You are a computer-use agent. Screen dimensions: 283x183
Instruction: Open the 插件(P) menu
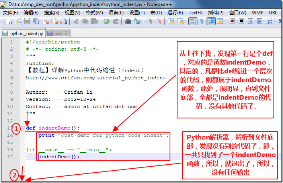coord(216,13)
